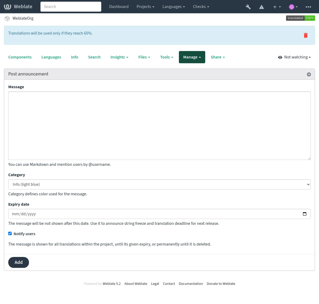Go to Dashboard
Viewport: 319px width, 304px height.
(119, 7)
